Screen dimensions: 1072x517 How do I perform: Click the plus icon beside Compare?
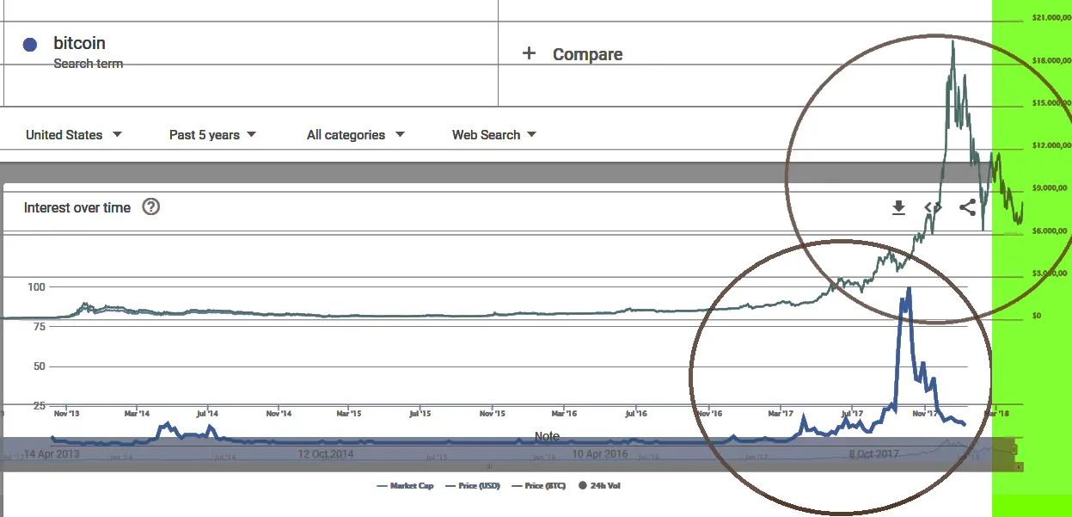tap(529, 53)
